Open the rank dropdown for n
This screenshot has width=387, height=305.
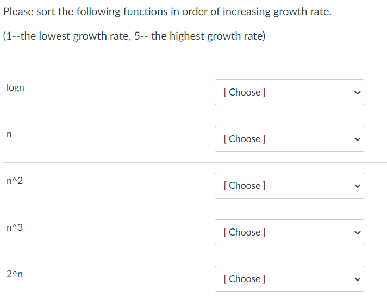[289, 139]
